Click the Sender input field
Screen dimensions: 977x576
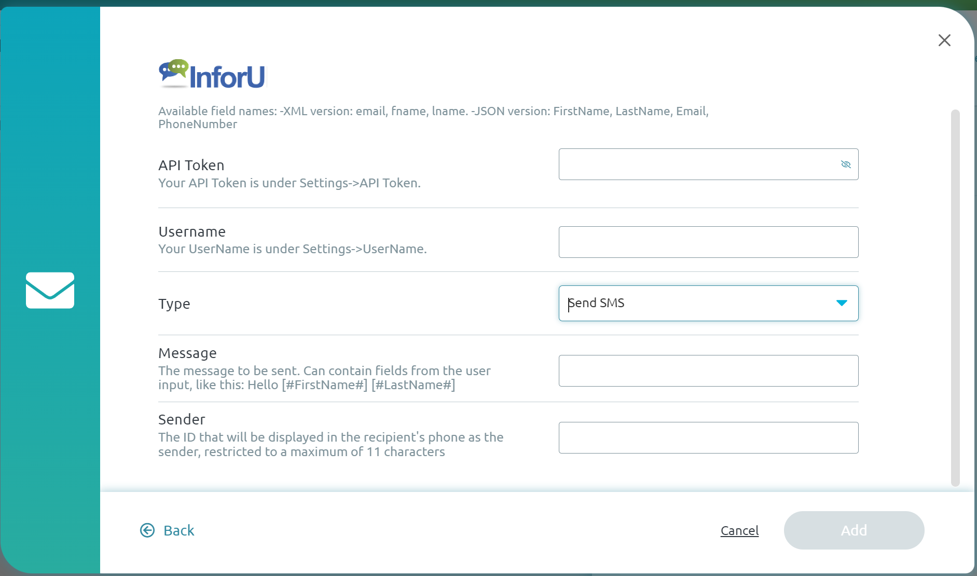(708, 437)
